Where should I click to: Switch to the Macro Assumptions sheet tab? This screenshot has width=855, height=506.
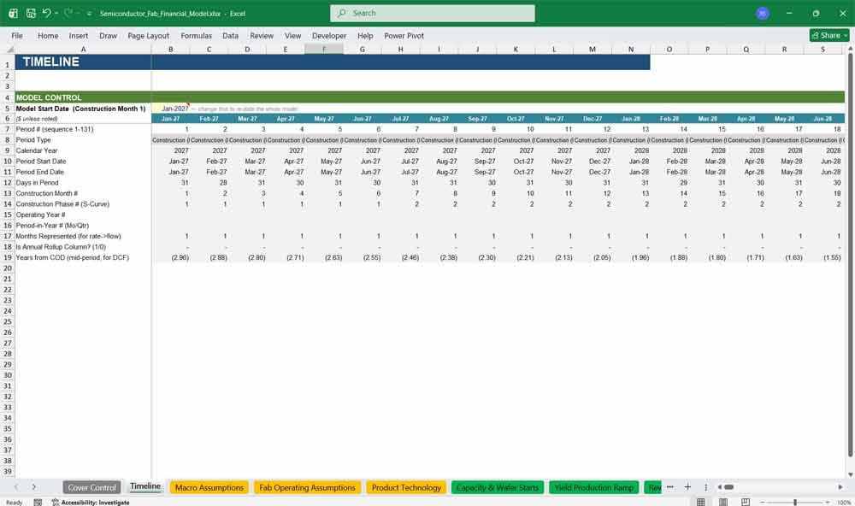(x=209, y=487)
